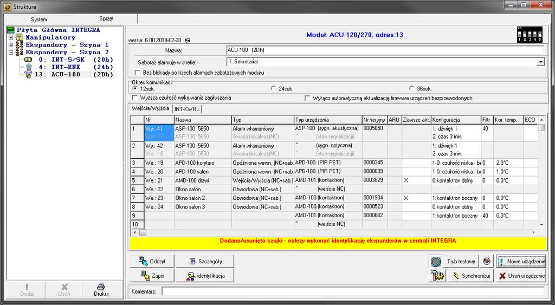Click the Zapis button

click(x=152, y=276)
